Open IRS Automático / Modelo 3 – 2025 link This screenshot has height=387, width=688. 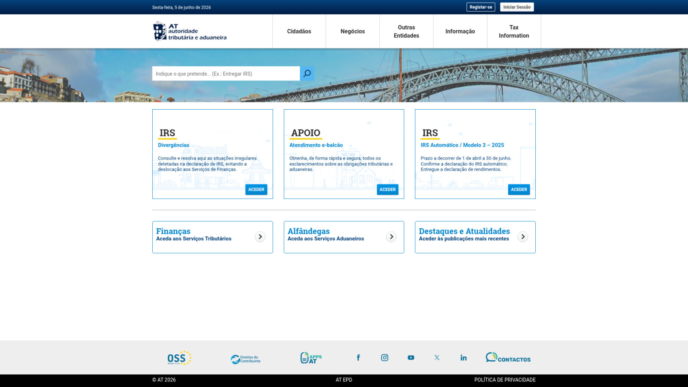point(462,145)
